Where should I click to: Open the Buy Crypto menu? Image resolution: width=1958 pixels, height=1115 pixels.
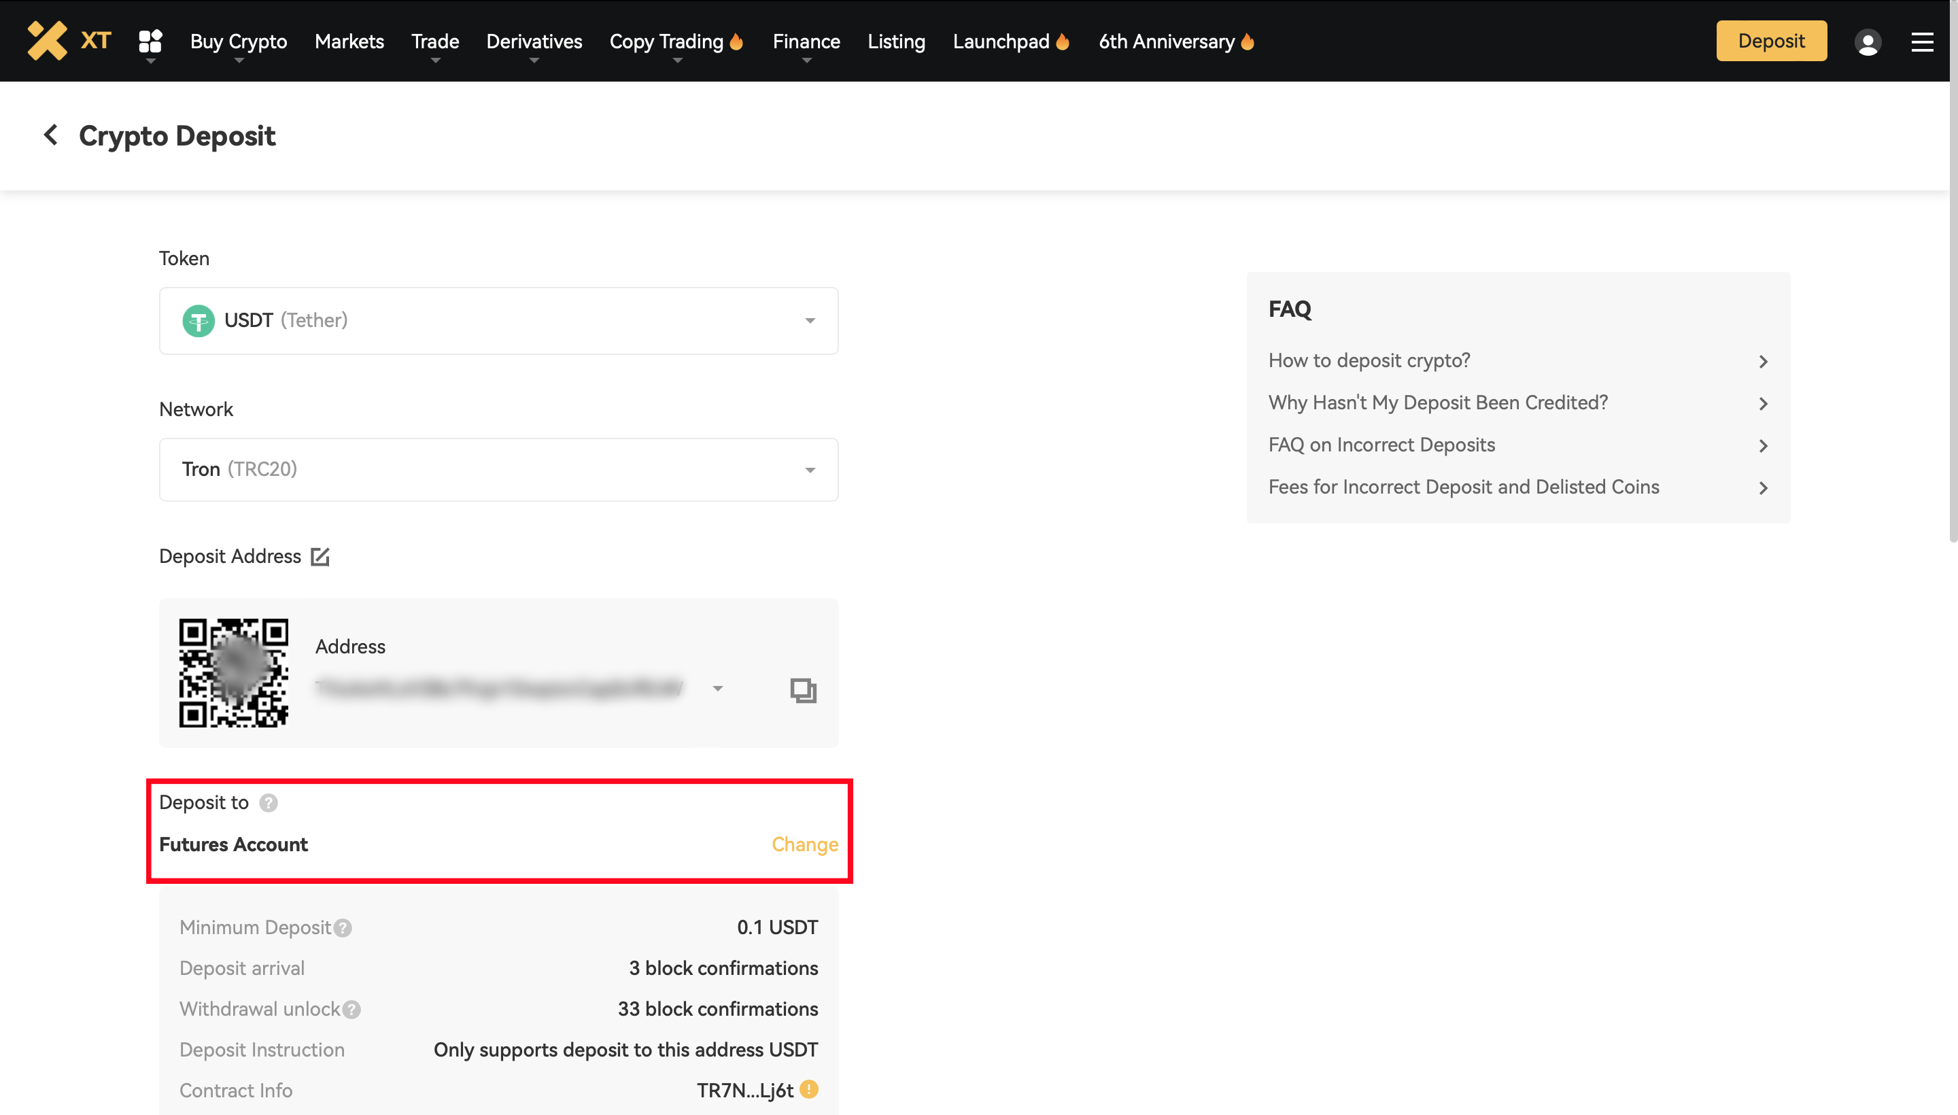pyautogui.click(x=238, y=41)
